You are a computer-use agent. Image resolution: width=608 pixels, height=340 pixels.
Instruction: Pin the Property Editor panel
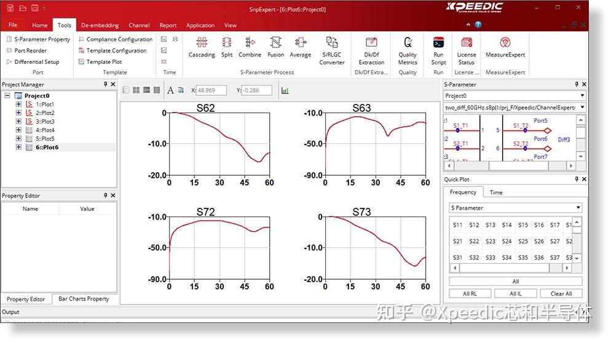(105, 196)
